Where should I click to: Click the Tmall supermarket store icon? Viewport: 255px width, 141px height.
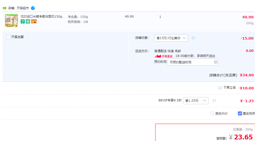[5, 8]
